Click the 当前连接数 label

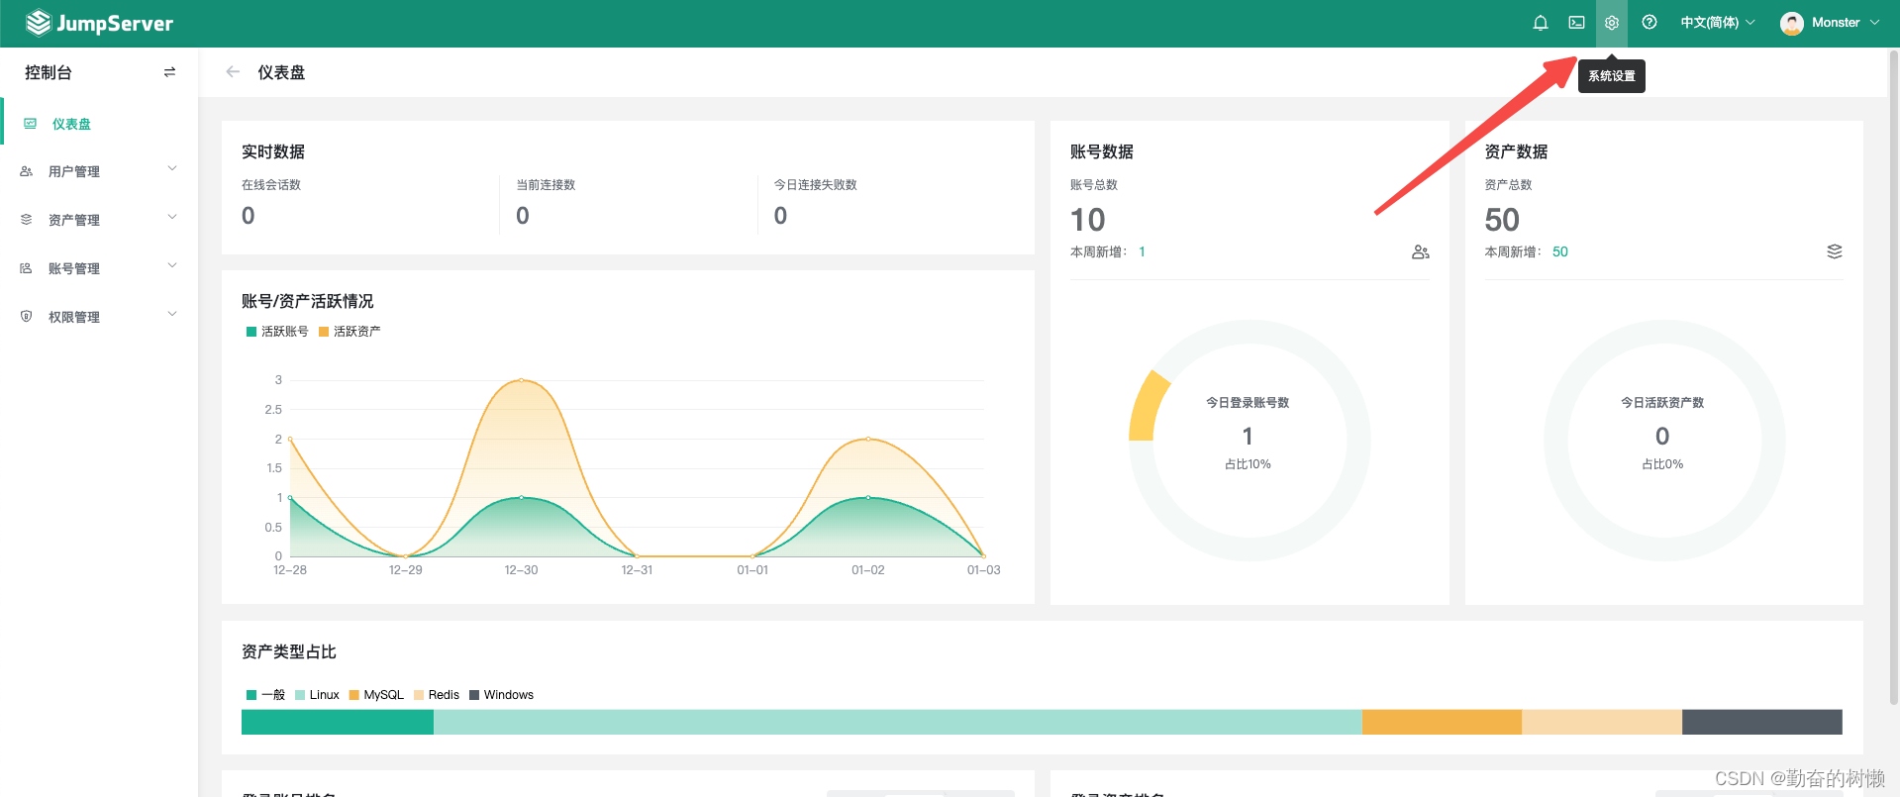(x=546, y=185)
